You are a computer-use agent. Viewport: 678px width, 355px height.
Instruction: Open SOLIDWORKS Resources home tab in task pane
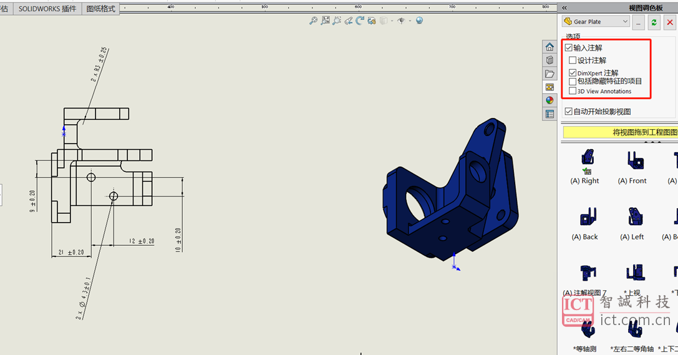coord(550,47)
